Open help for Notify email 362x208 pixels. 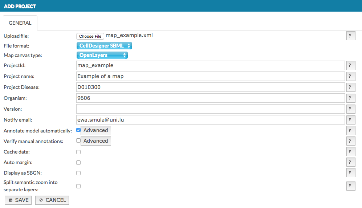coord(350,120)
